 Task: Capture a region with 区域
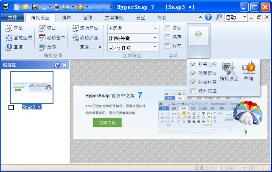pyautogui.click(x=14, y=29)
